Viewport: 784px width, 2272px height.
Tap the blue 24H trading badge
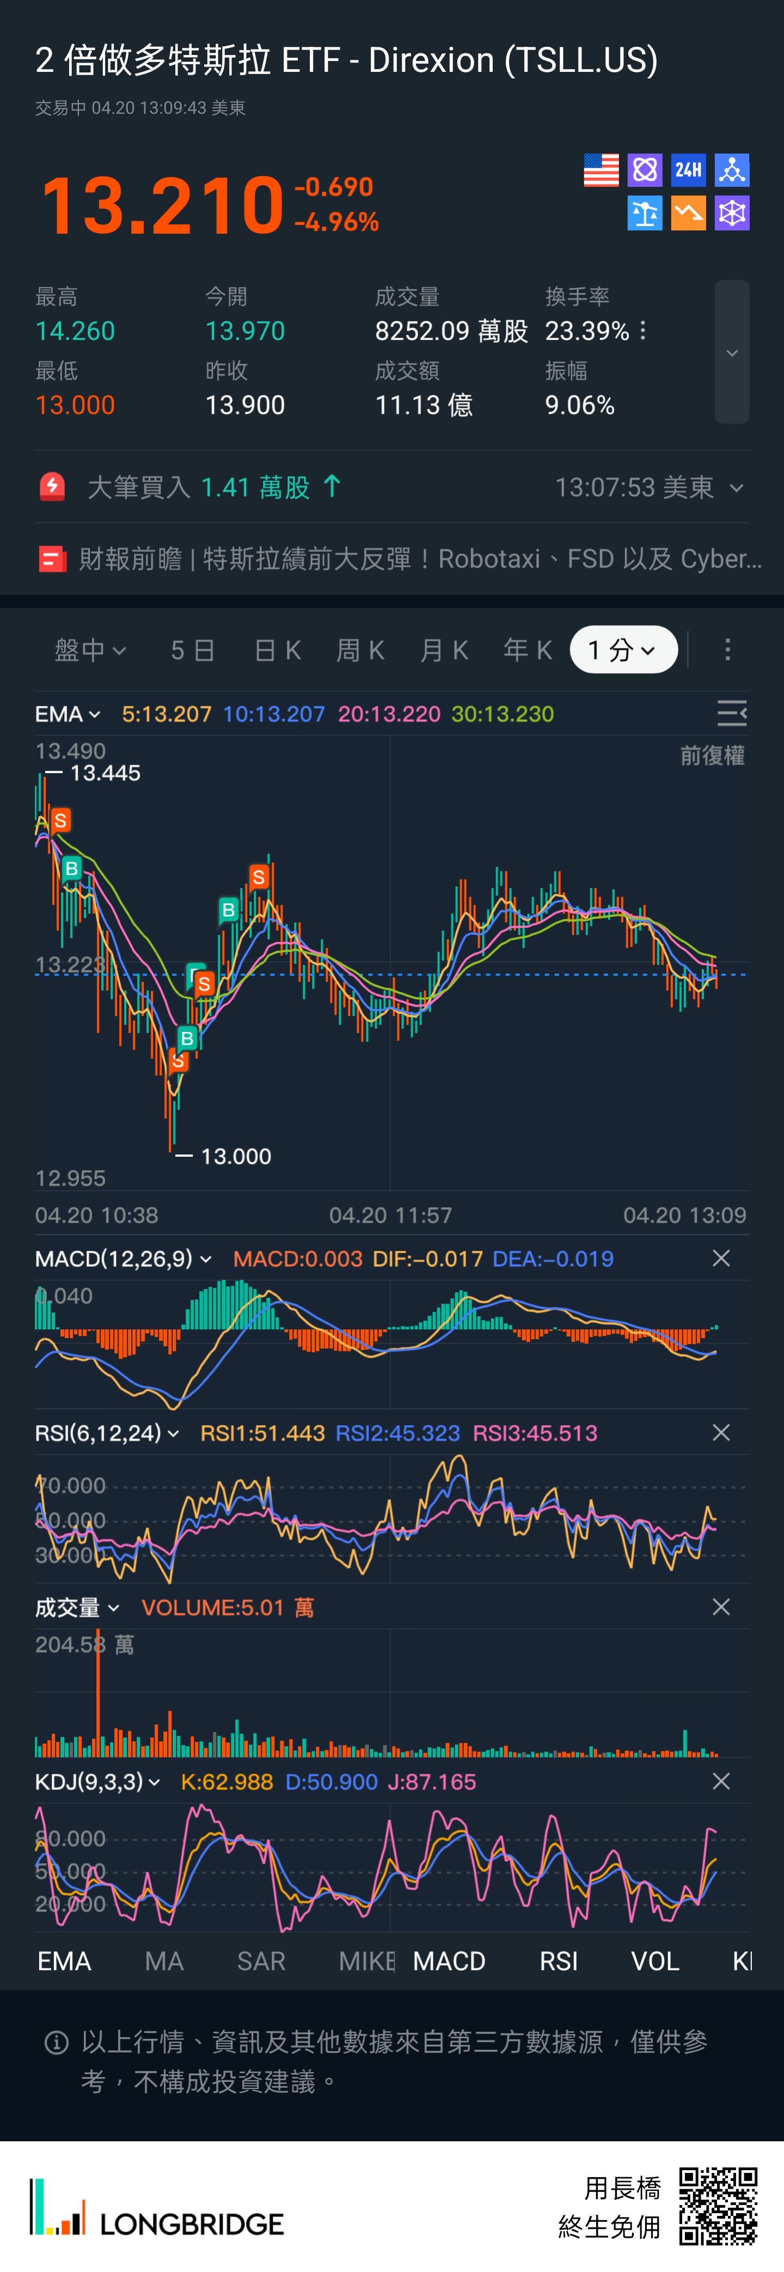[x=688, y=170]
